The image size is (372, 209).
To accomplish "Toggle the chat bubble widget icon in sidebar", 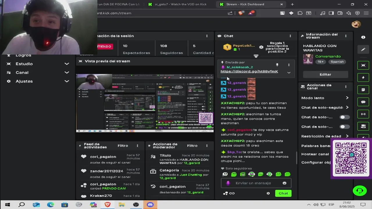I will click(363, 102).
